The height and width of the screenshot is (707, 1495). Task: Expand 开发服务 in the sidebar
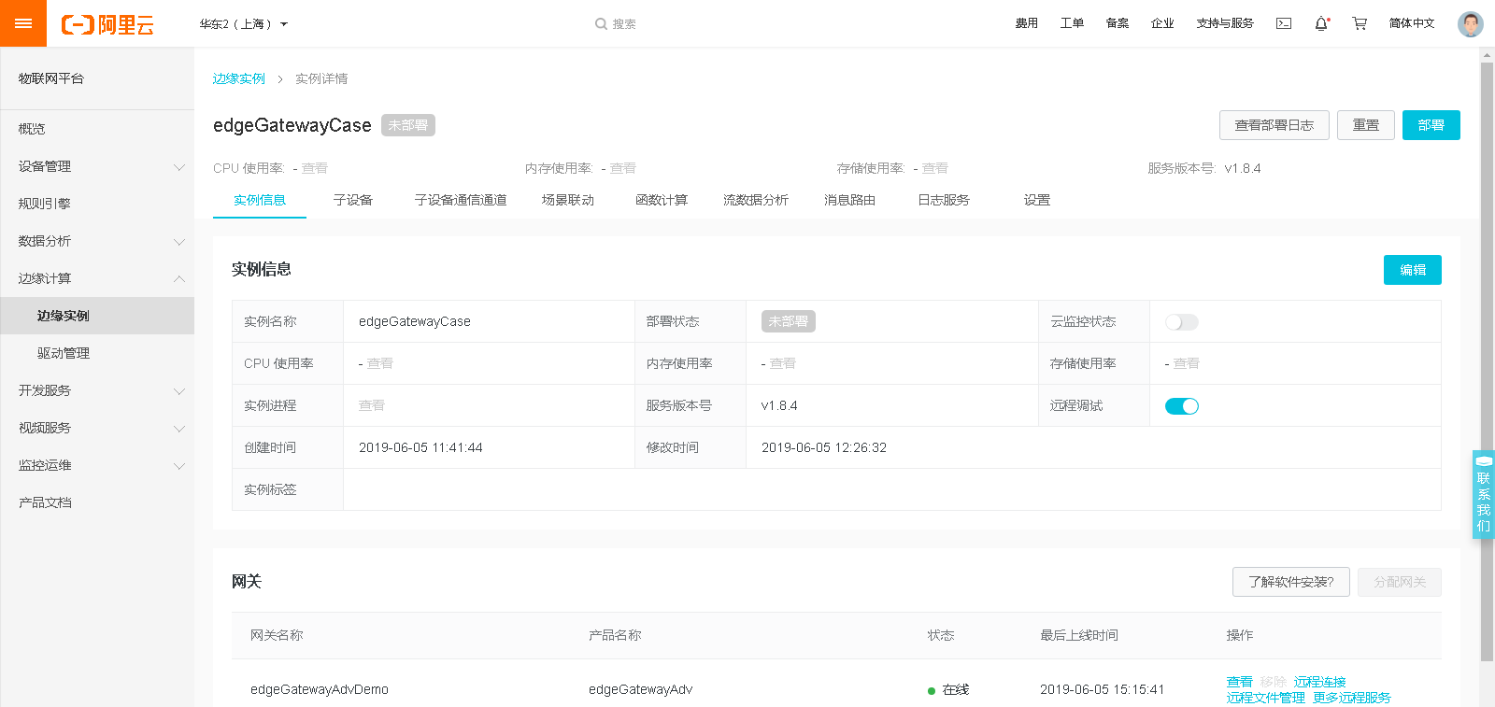point(97,390)
